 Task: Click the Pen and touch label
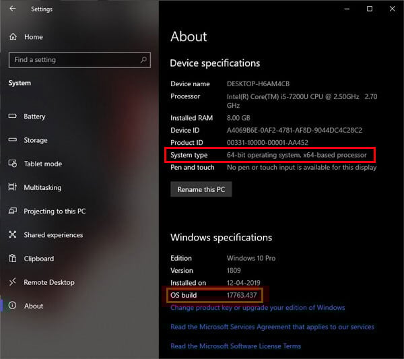[192, 167]
